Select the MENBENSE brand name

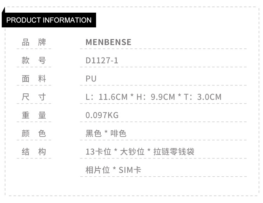click(x=108, y=42)
